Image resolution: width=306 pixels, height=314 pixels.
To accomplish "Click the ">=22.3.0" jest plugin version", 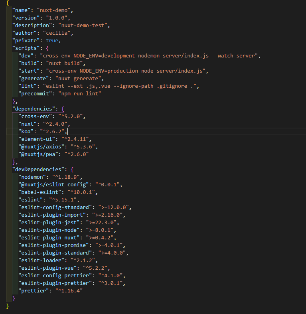I will click(101, 223).
